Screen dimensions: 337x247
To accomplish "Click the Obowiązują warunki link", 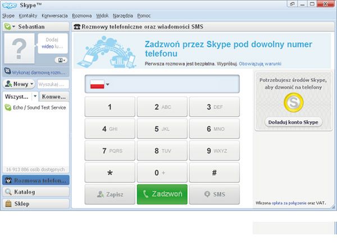I will pos(260,64).
